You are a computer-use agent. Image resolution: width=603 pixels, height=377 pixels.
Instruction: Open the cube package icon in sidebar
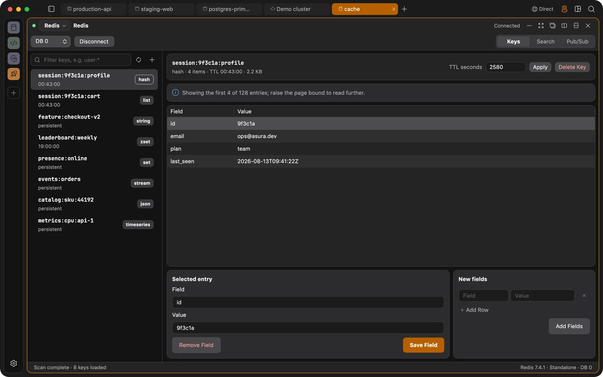(x=14, y=59)
